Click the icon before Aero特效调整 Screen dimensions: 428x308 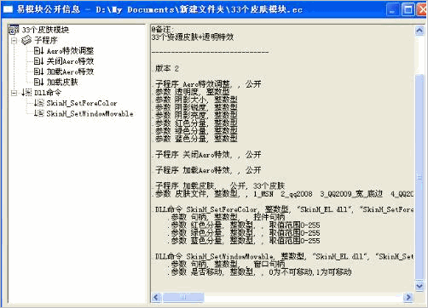point(39,51)
